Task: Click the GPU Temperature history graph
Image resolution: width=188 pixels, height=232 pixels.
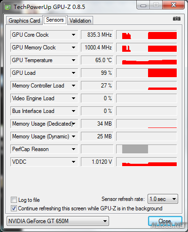Action: [147, 60]
